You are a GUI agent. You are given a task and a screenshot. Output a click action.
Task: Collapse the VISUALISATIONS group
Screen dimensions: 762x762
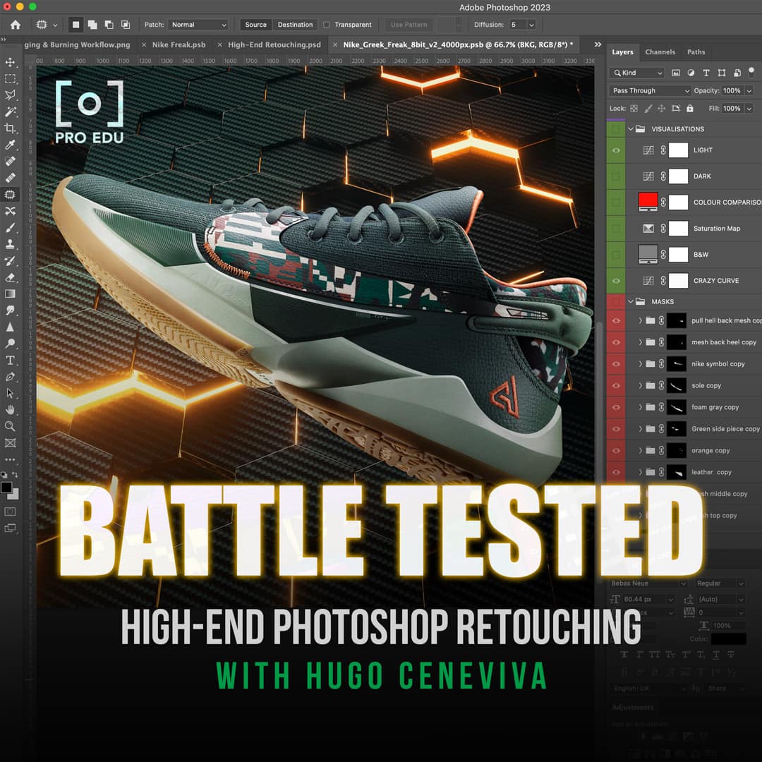point(630,129)
